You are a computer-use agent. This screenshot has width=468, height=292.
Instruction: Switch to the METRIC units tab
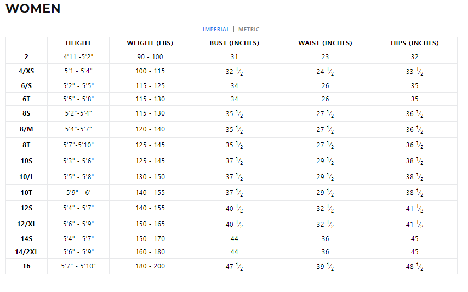249,30
